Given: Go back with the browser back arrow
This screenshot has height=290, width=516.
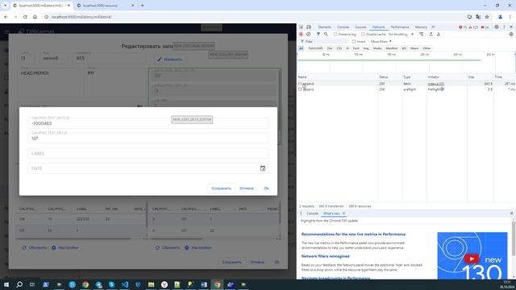Looking at the screenshot, I should (x=6, y=17).
